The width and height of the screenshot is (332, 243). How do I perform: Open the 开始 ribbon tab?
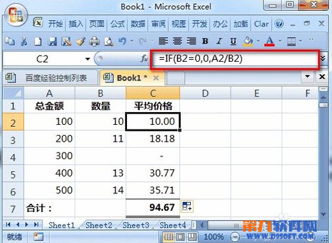pyautogui.click(x=56, y=23)
